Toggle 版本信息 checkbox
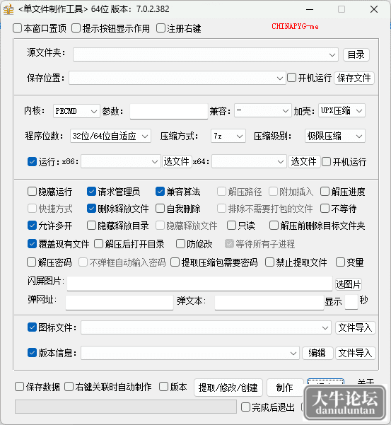 click(33, 353)
